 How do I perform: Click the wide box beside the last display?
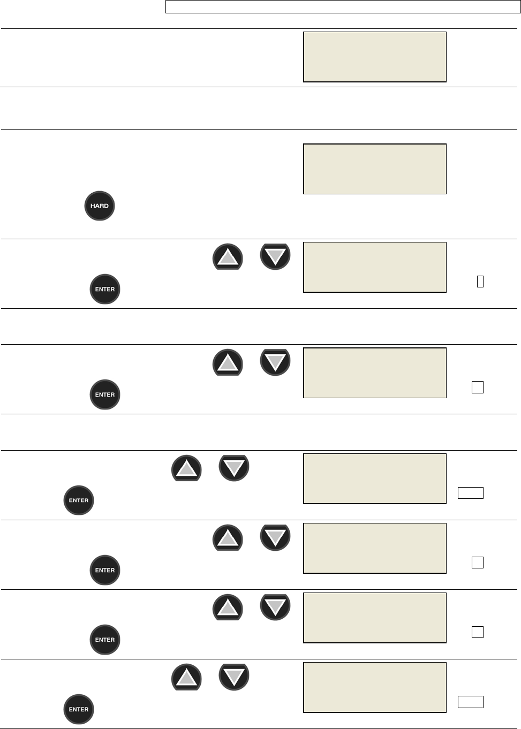(x=471, y=702)
